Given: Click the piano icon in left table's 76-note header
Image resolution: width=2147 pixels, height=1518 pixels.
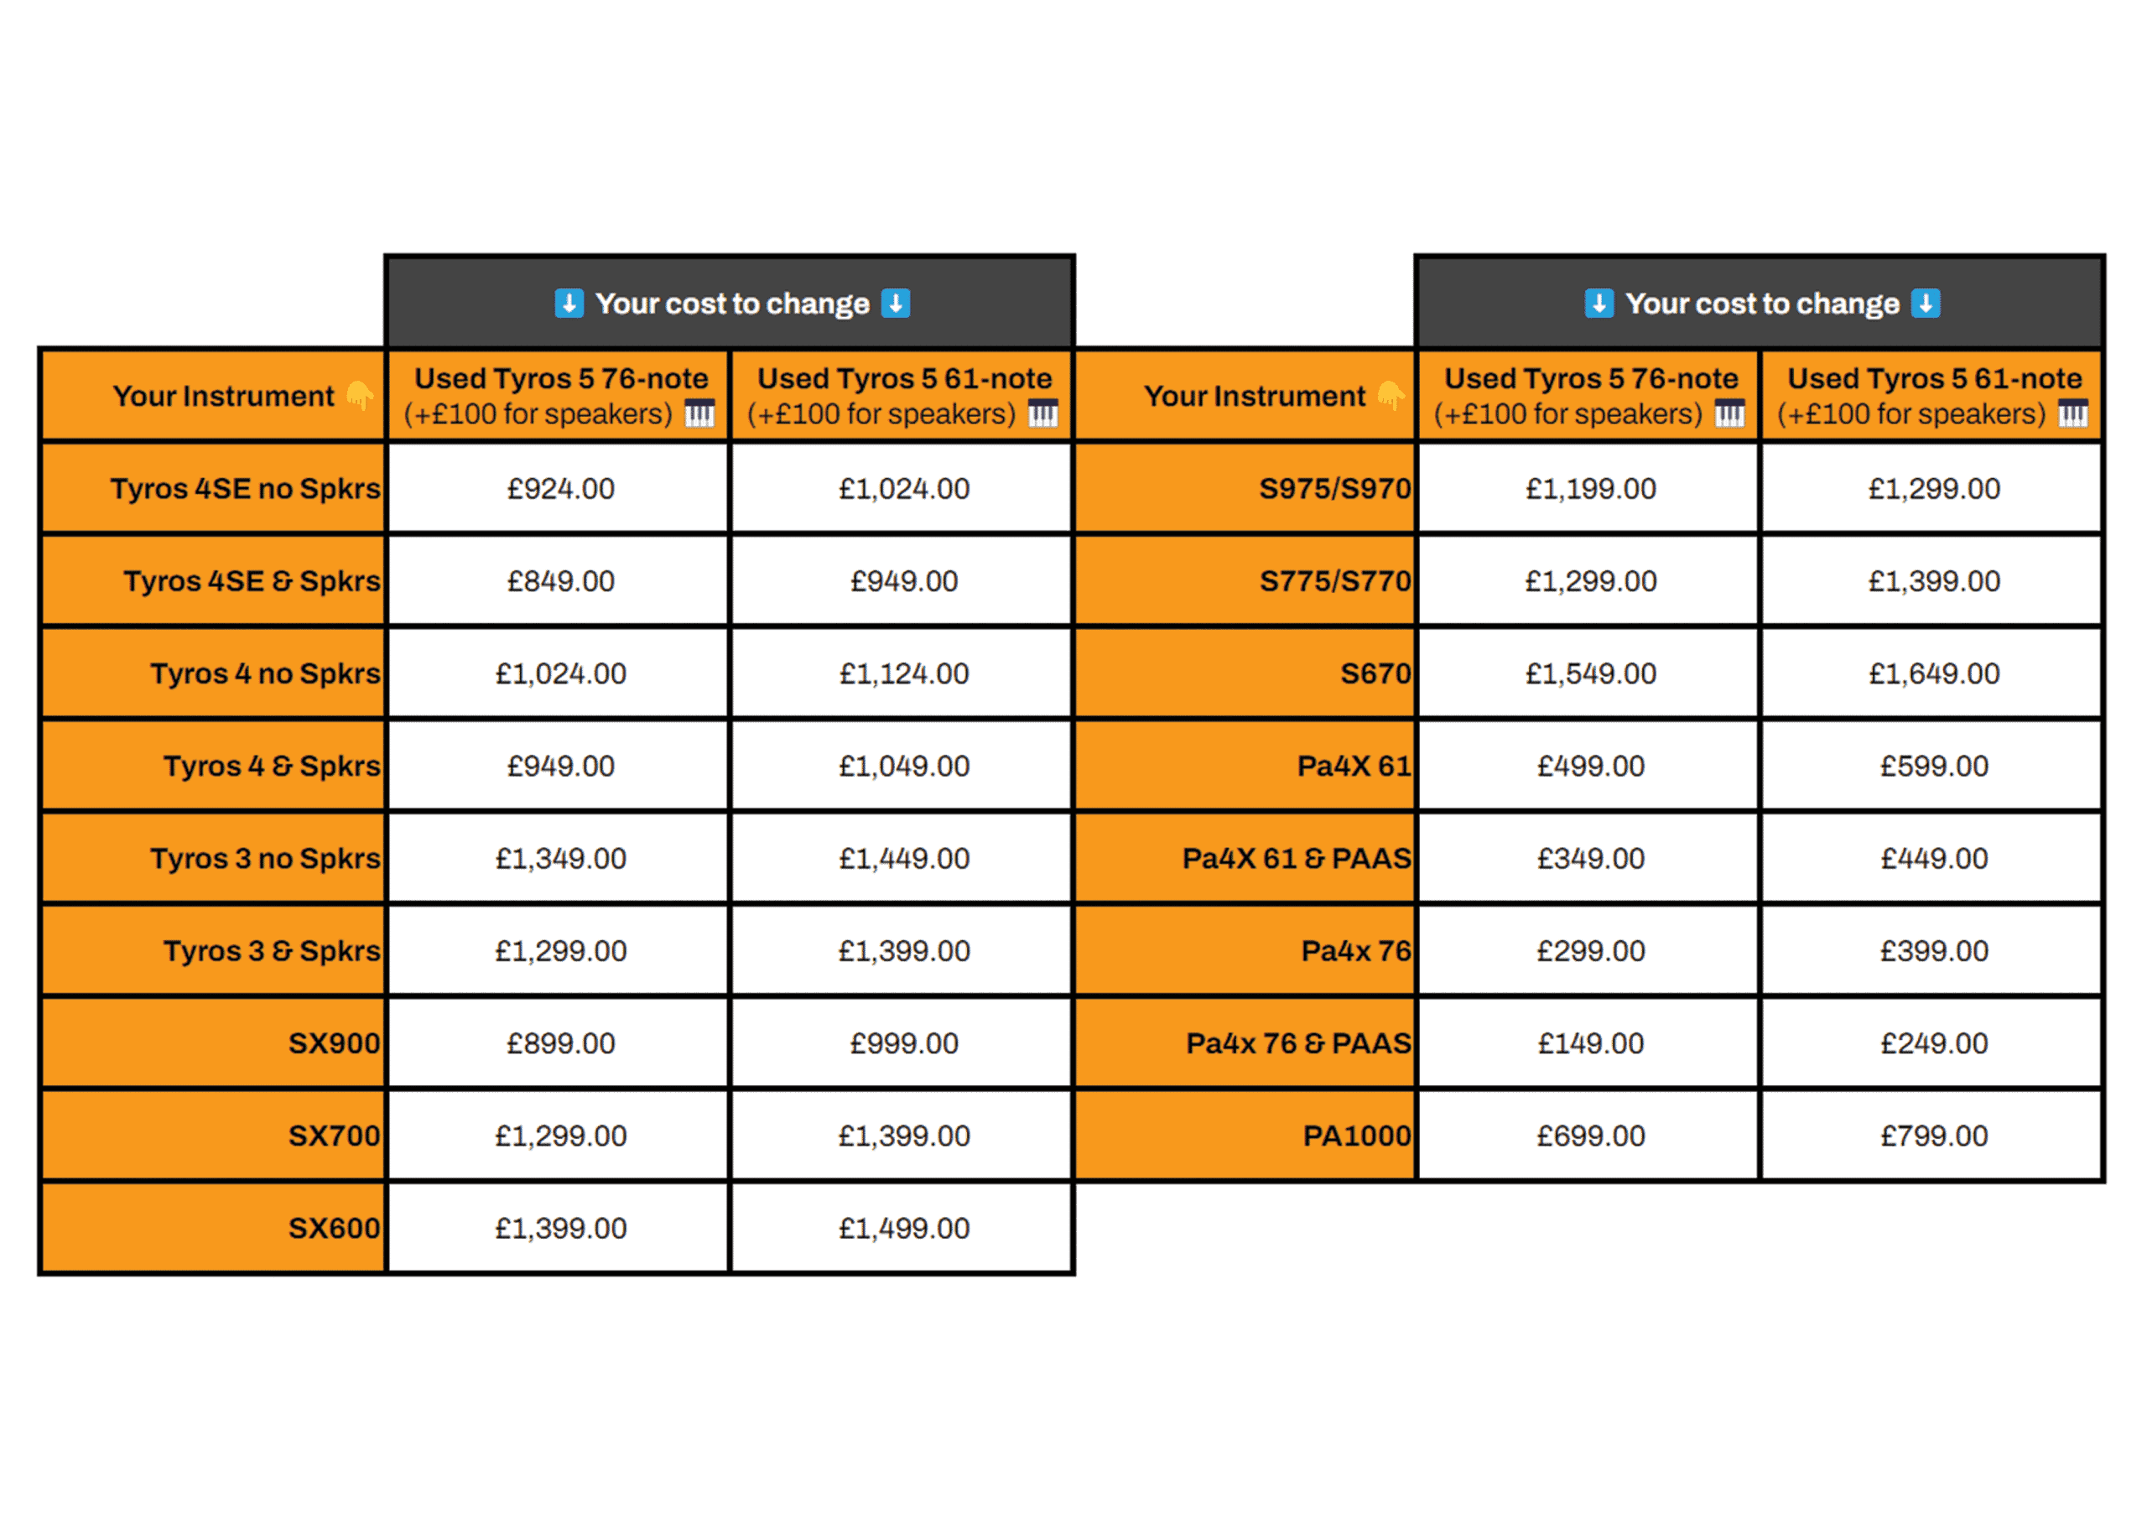Looking at the screenshot, I should 699,413.
